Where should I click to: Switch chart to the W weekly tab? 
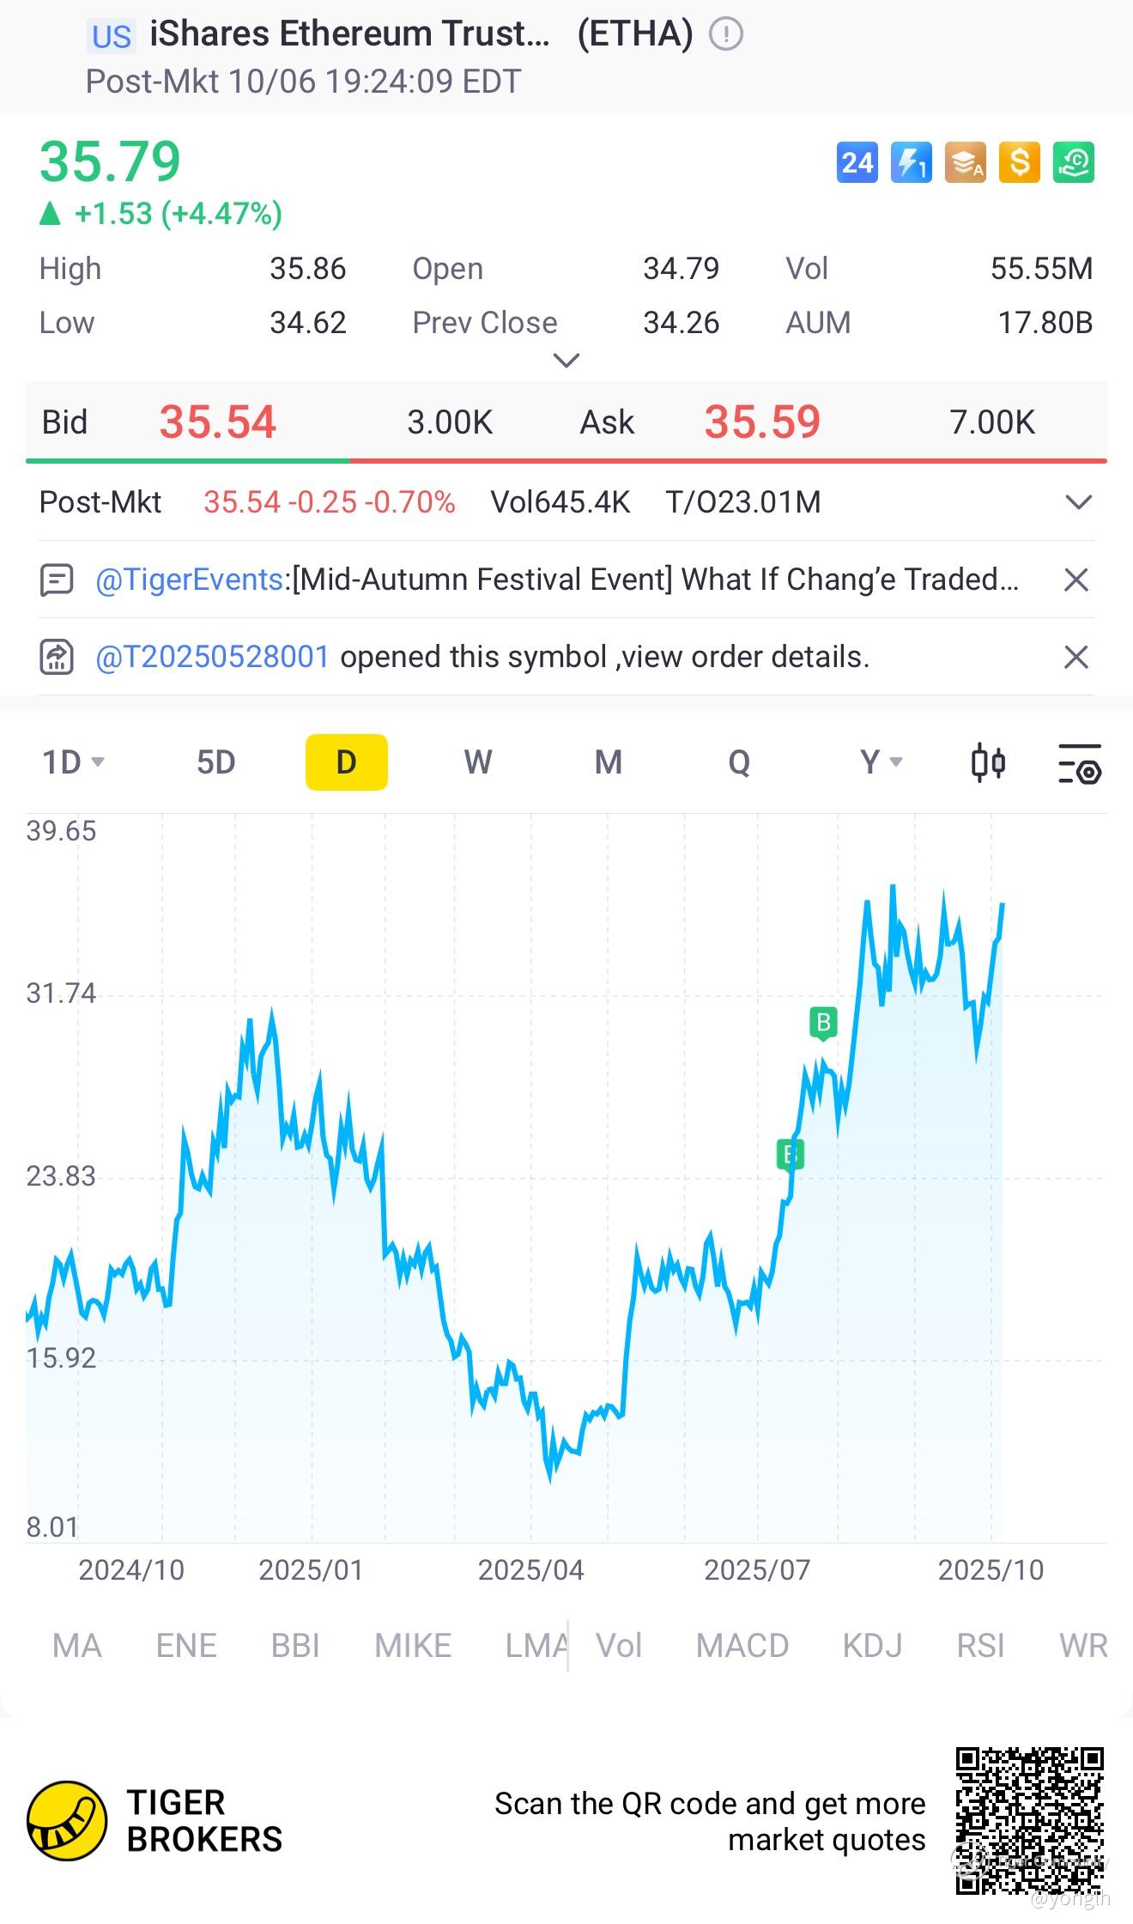pos(477,762)
